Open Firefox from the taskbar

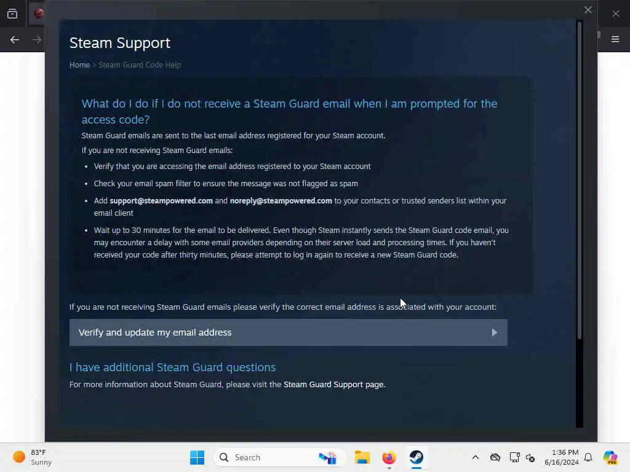(x=389, y=457)
